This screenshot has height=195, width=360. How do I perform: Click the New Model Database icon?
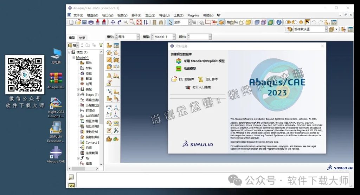pos(71,22)
